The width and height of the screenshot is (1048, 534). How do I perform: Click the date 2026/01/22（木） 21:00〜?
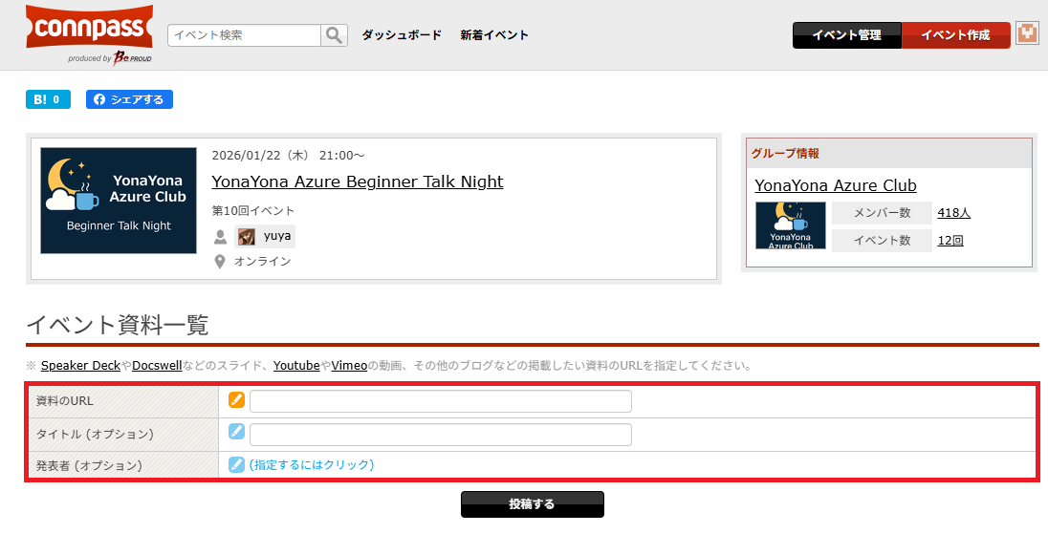289,156
